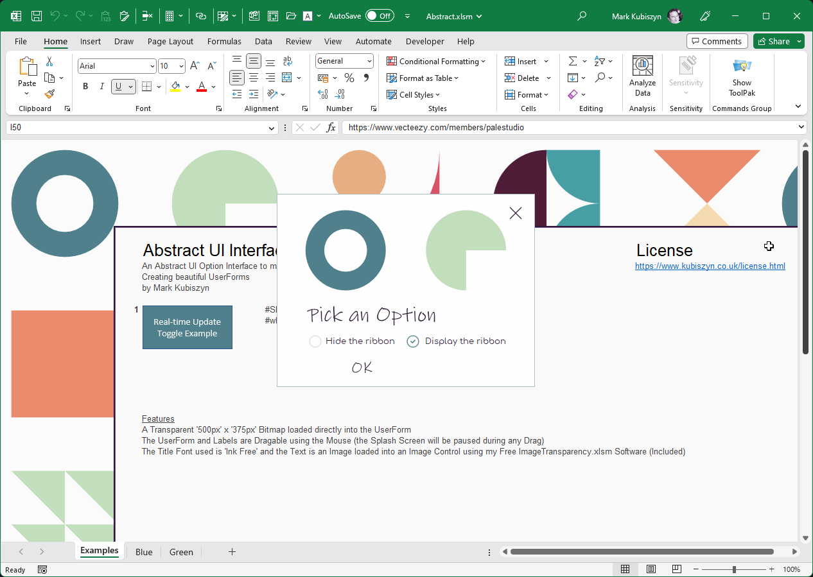Image resolution: width=813 pixels, height=577 pixels.
Task: Click the Format Painter brush icon
Action: tap(49, 94)
